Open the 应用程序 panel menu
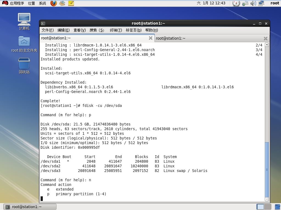Image resolution: width=281 pixels, height=210 pixels. [17, 3]
